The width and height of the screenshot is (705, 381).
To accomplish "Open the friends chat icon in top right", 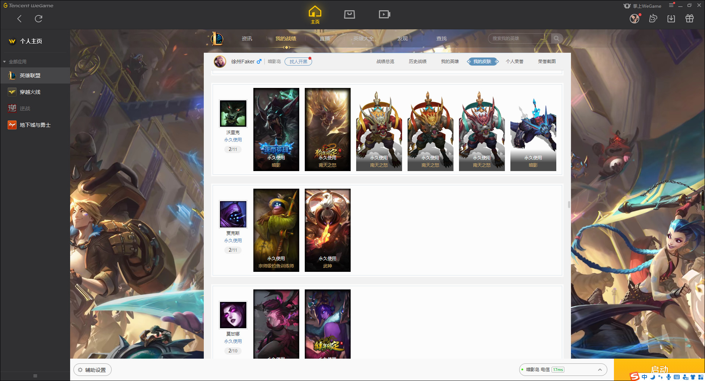I will point(653,19).
